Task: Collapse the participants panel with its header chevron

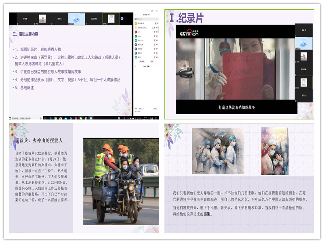Action: pos(135,15)
